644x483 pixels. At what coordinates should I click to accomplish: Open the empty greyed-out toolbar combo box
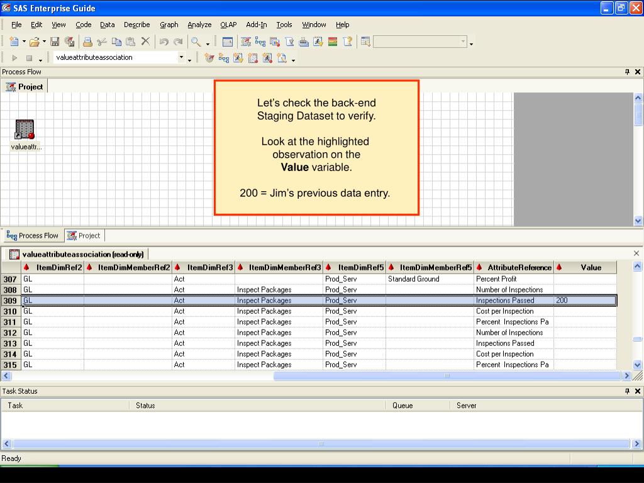(x=463, y=42)
